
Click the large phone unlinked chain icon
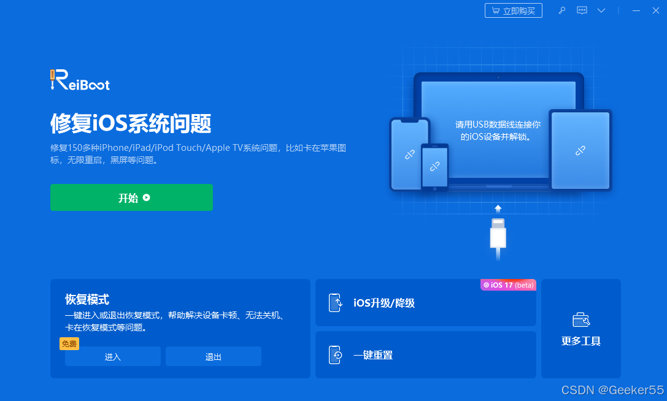pos(410,155)
